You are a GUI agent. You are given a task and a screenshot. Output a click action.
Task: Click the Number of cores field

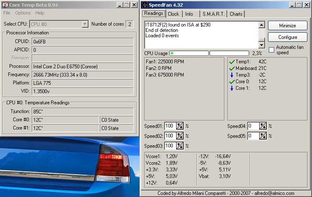(130, 24)
